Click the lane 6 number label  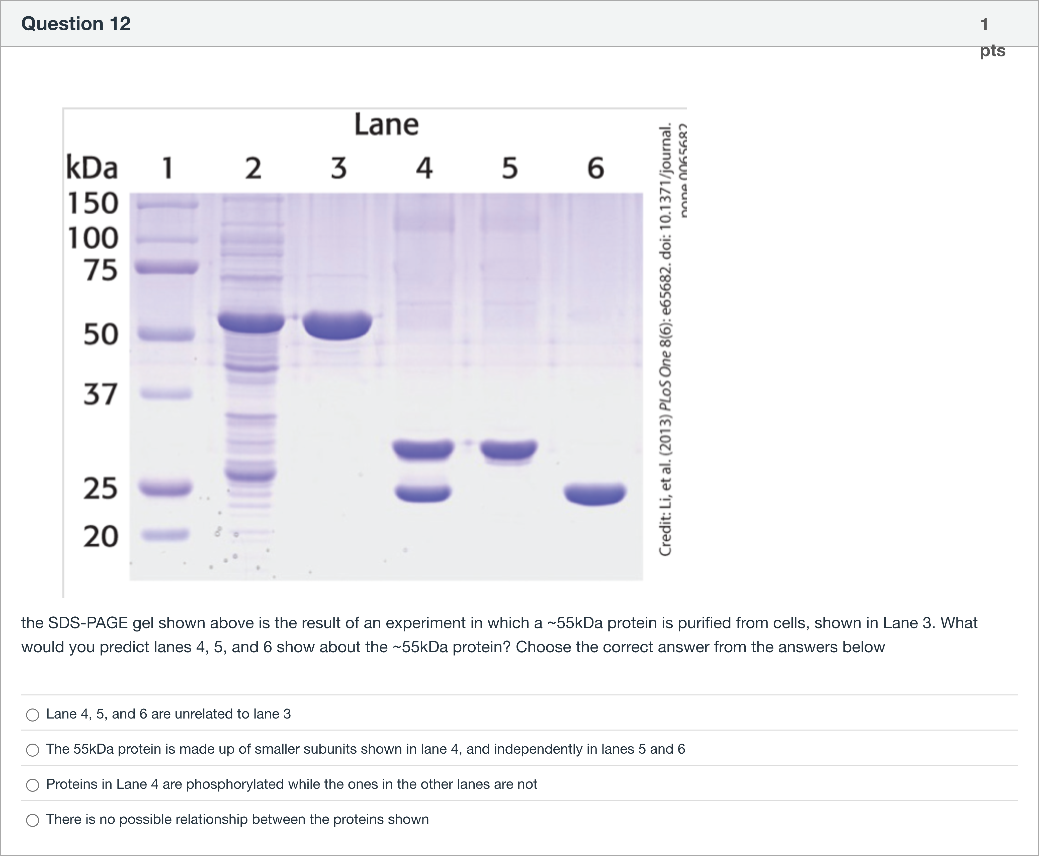596,168
